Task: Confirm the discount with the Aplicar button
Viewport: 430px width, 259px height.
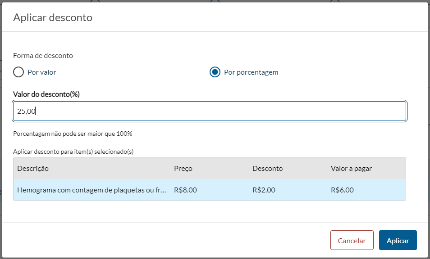Action: (398, 240)
